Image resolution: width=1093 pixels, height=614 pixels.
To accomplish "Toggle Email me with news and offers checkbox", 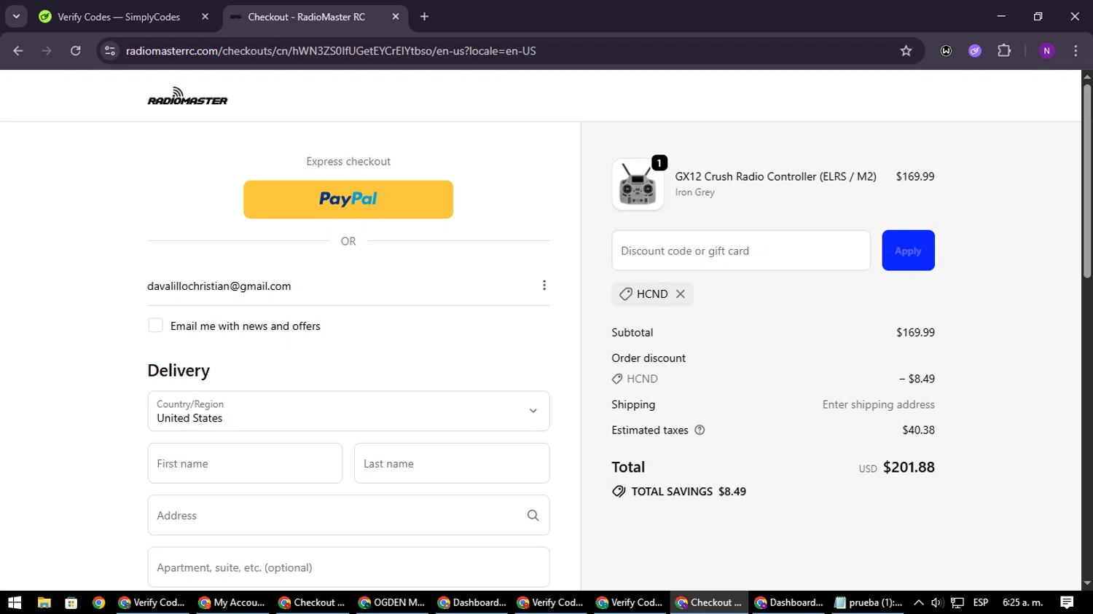I will [155, 326].
